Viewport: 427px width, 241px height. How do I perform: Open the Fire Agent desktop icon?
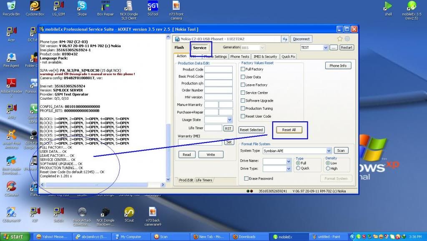tap(11, 60)
